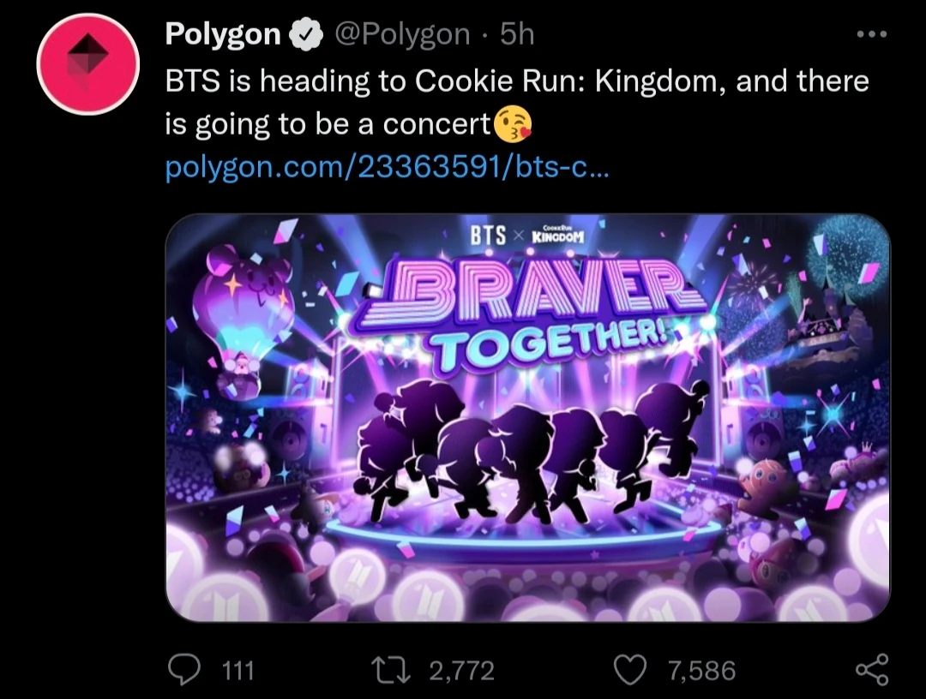Click Polygon's verified checkmark badge
Viewport: 926px width, 699px height.
point(304,34)
